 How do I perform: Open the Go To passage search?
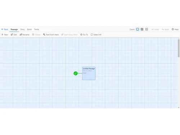pos(84,35)
